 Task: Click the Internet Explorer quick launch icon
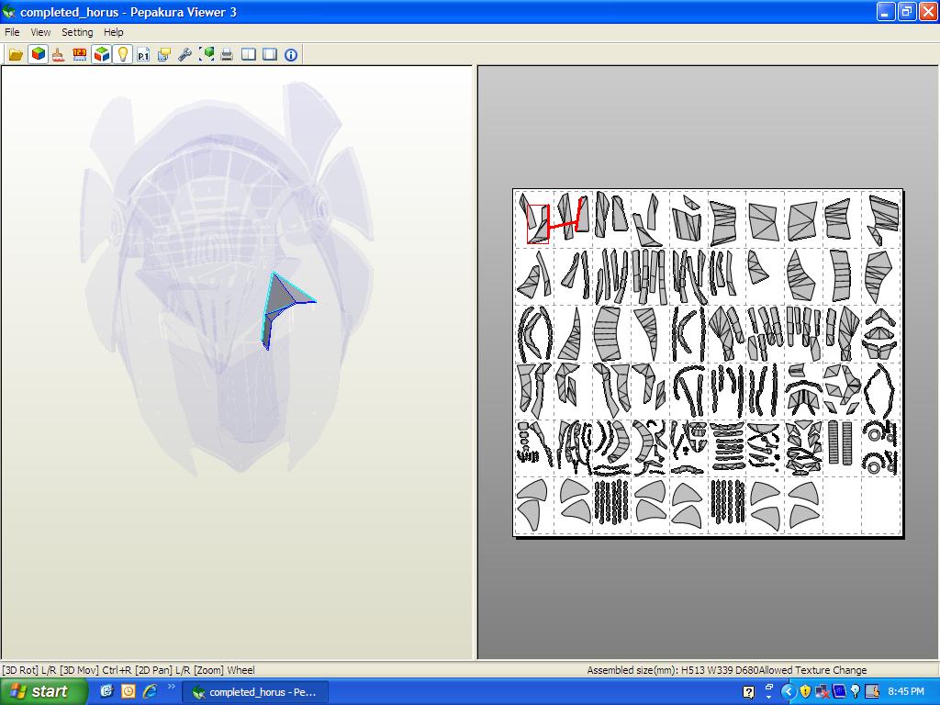coord(150,691)
